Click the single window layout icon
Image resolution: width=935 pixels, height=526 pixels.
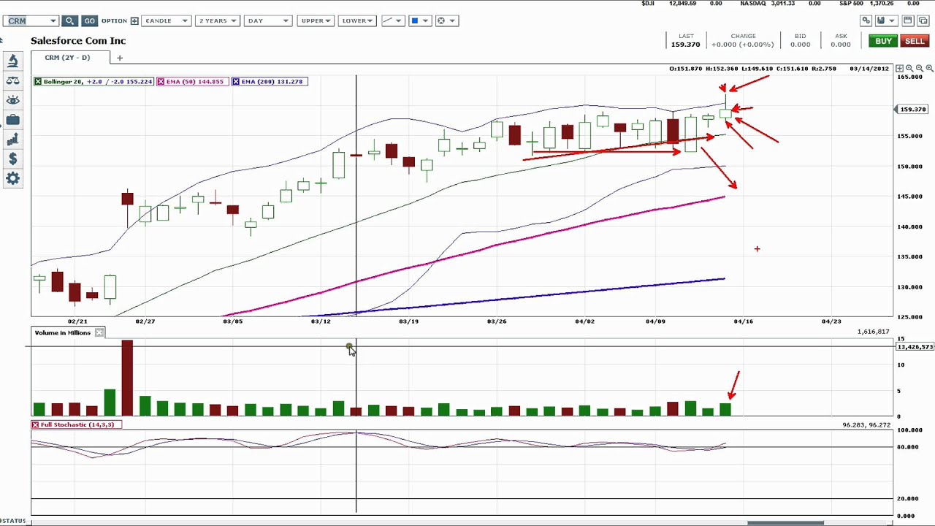coord(908,20)
